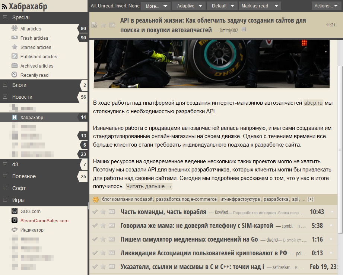Click the Хабрахабр feed H icon
343x275 pixels.
[15, 117]
